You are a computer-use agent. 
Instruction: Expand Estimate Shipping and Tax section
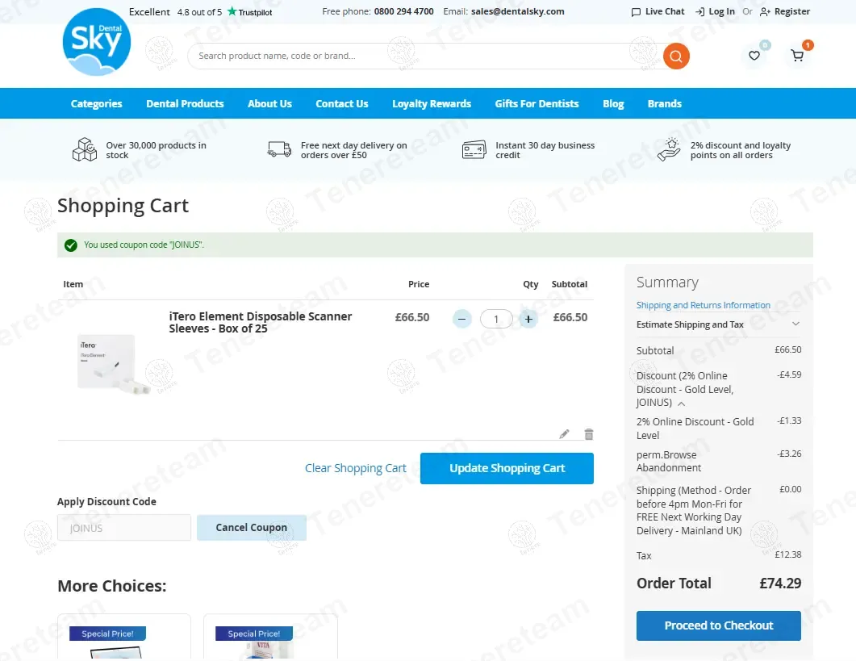tap(718, 324)
